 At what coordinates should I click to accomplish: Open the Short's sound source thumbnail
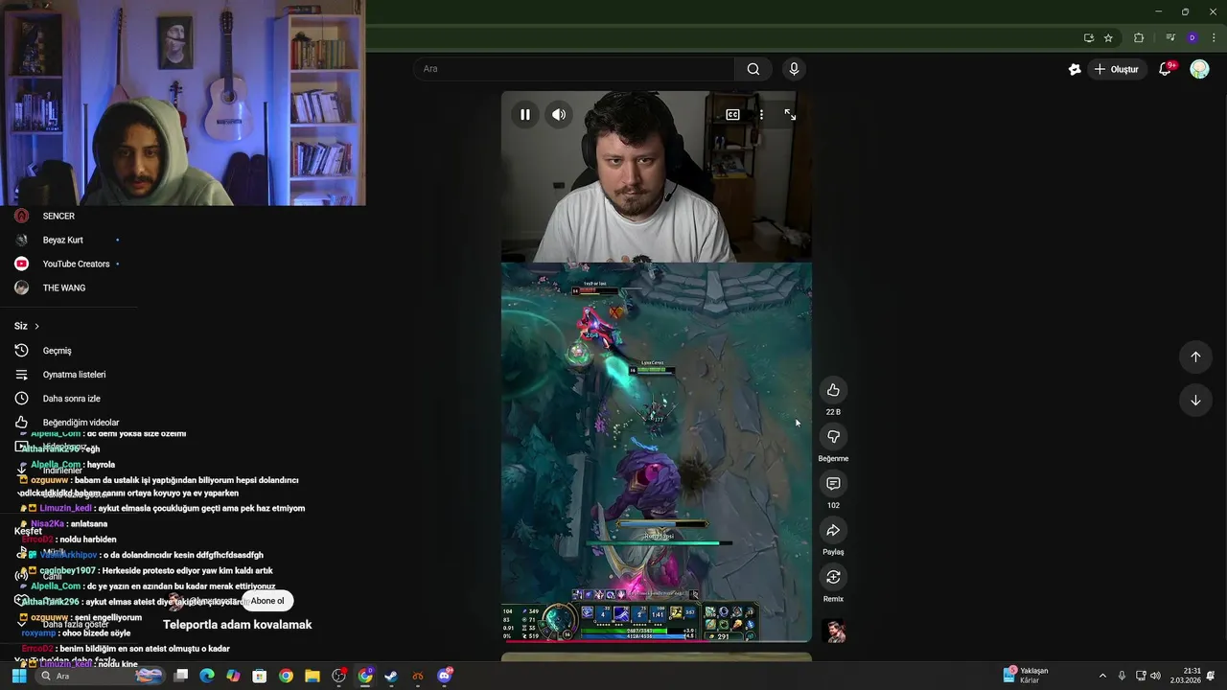tap(835, 632)
